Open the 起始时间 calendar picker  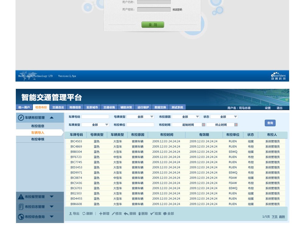point(203,125)
